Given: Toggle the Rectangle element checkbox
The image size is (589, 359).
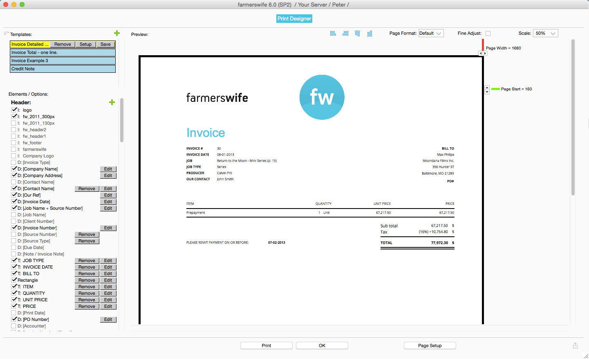Looking at the screenshot, I should click(x=14, y=280).
